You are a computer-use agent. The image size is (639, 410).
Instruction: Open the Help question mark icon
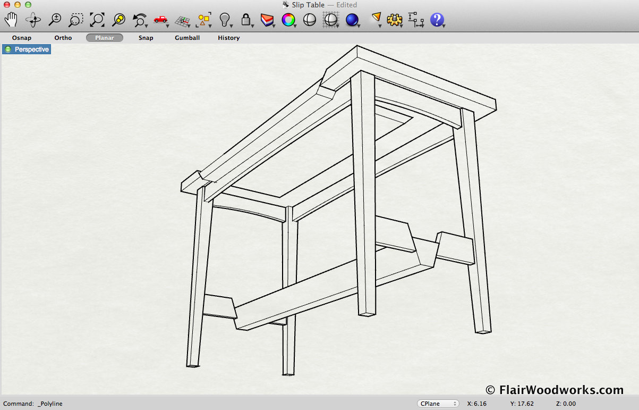[x=436, y=20]
